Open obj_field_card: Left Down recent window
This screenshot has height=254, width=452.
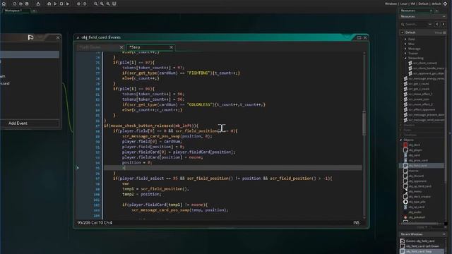point(422,246)
